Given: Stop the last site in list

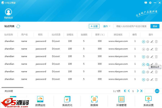Looking at the screenshot, I should 144,80.
